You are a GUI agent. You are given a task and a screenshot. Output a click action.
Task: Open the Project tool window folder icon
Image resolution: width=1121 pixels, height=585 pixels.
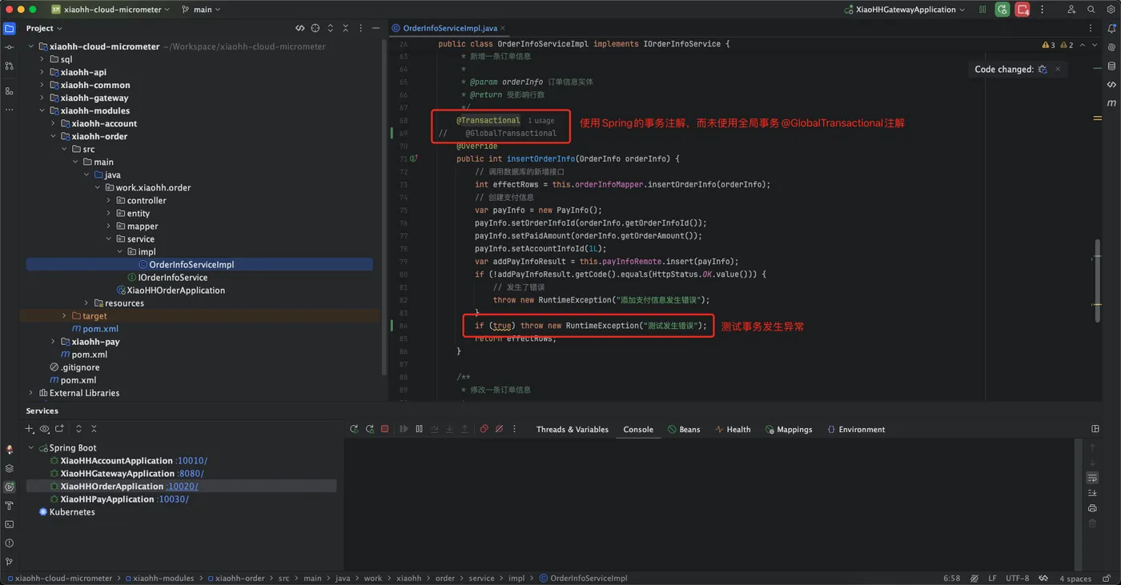coord(10,28)
